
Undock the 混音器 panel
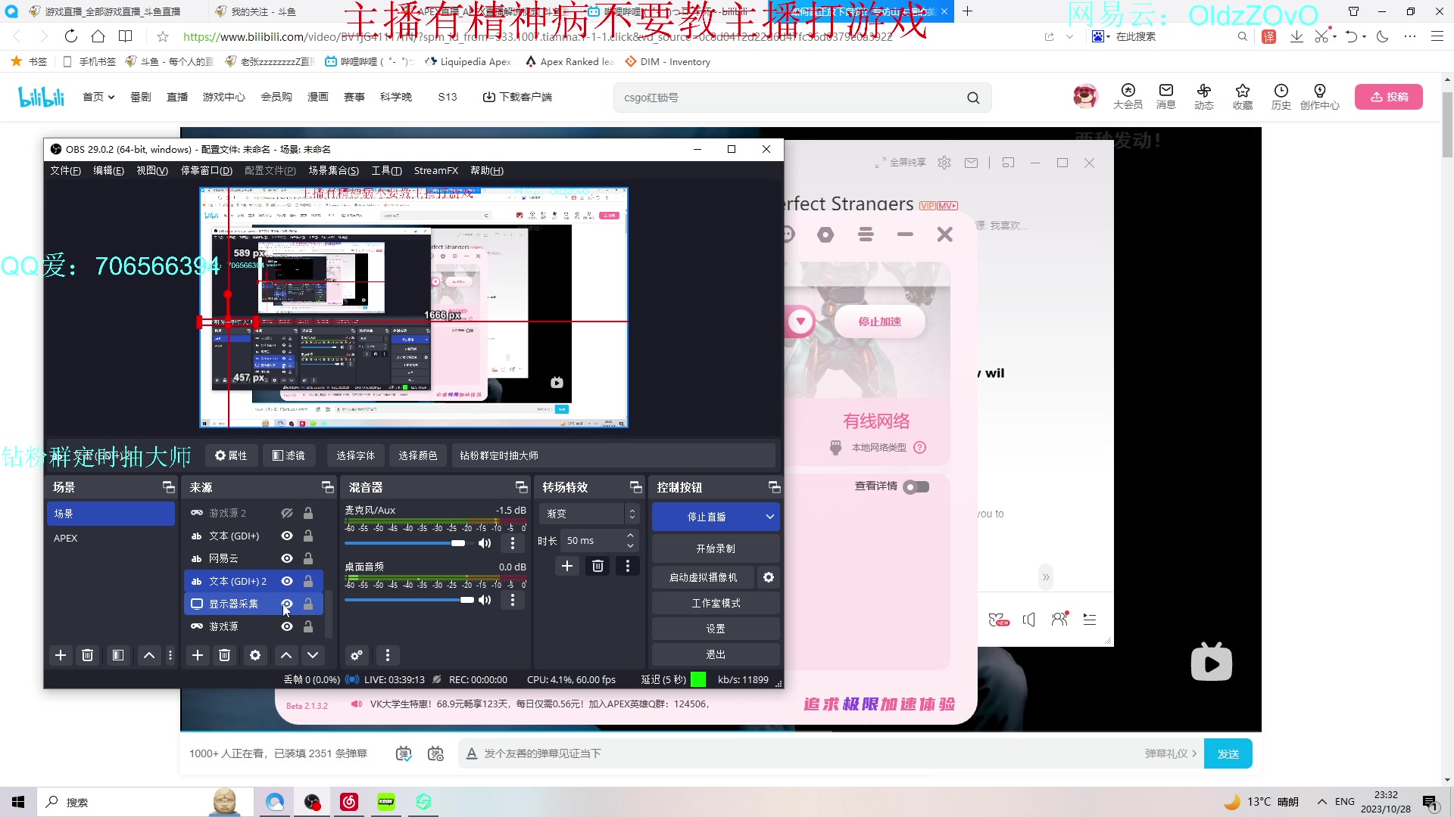(x=521, y=487)
